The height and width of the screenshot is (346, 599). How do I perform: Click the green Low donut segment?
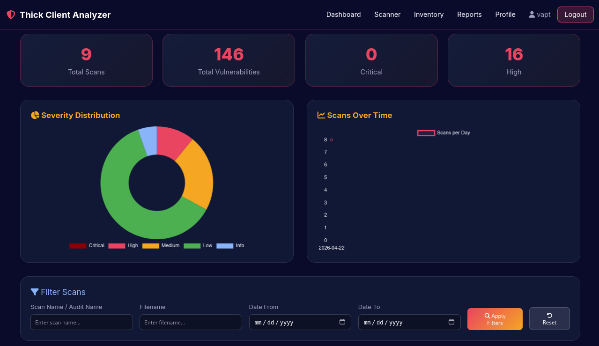pos(121,206)
